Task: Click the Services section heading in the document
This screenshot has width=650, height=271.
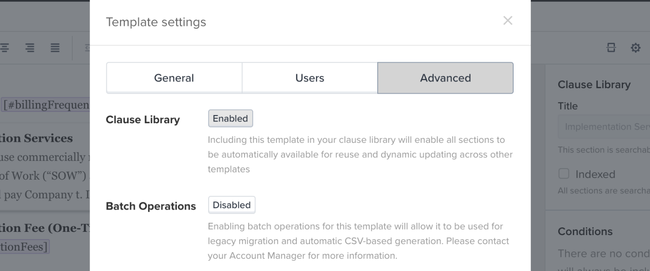Action: click(x=36, y=138)
